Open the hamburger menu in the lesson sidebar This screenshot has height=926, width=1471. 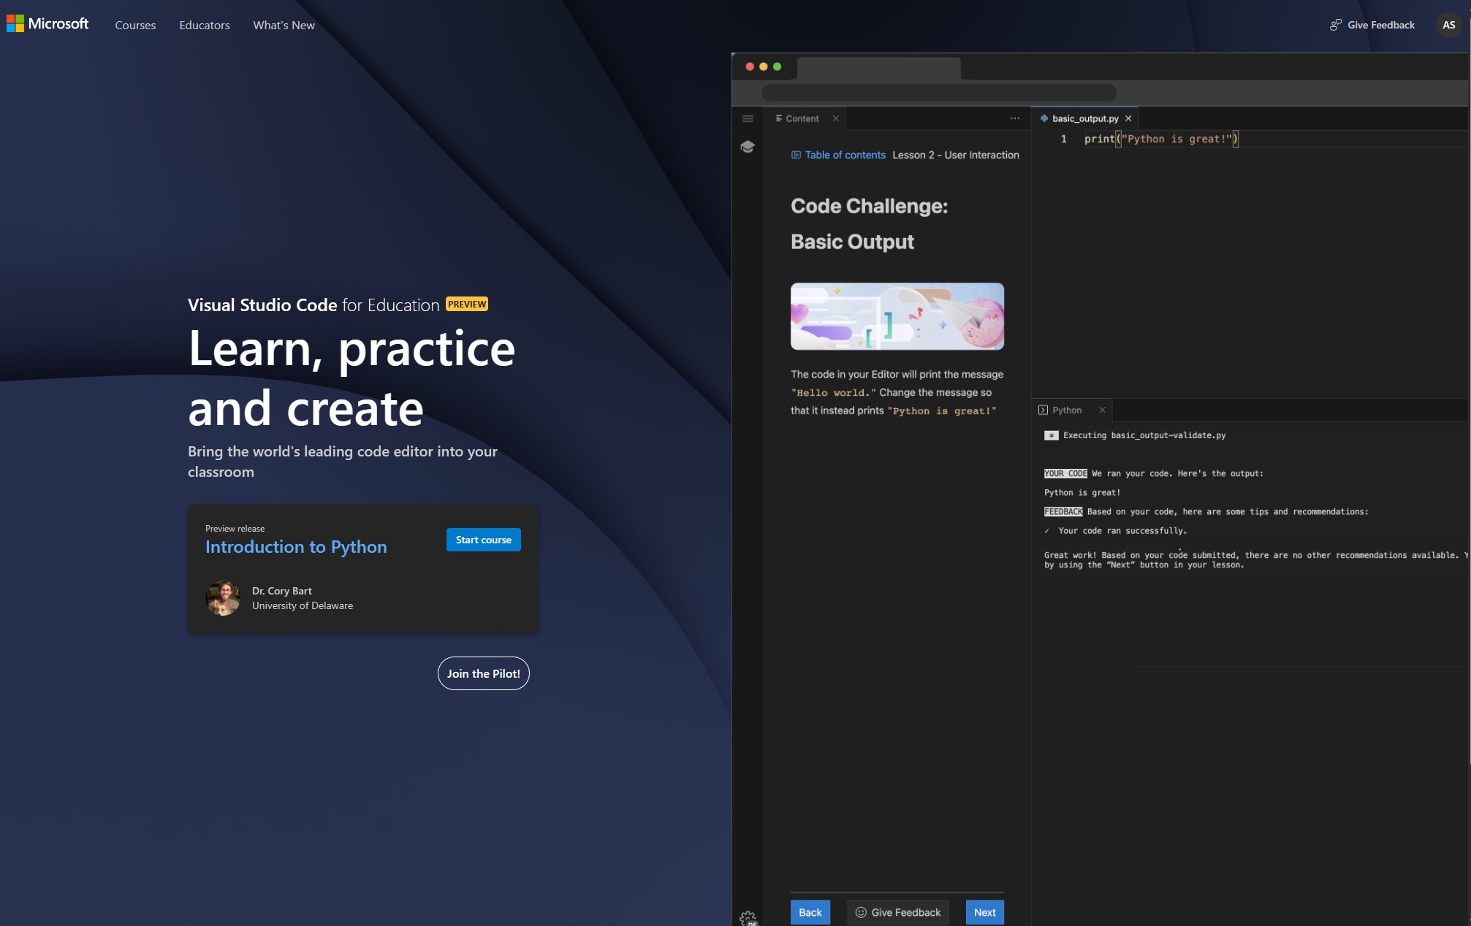pos(748,118)
